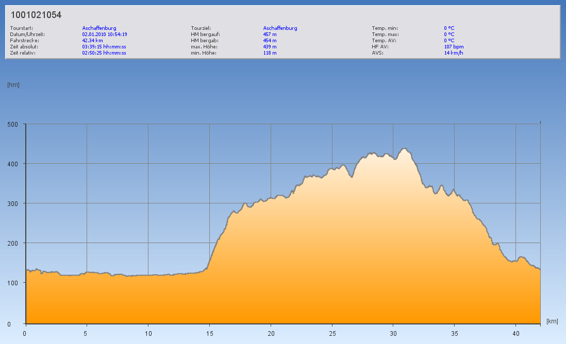This screenshot has width=566, height=344.
Task: Click the 500 label on the elevation axis
Action: point(13,124)
